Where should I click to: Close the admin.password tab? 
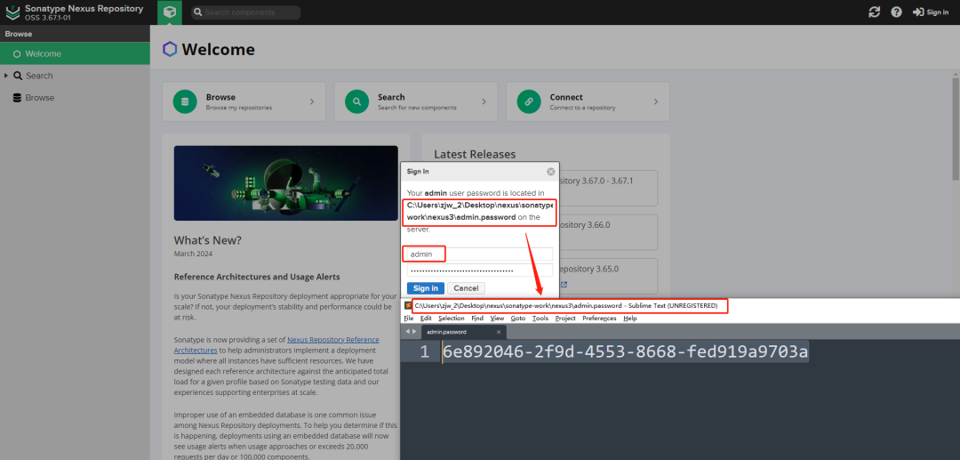click(499, 332)
